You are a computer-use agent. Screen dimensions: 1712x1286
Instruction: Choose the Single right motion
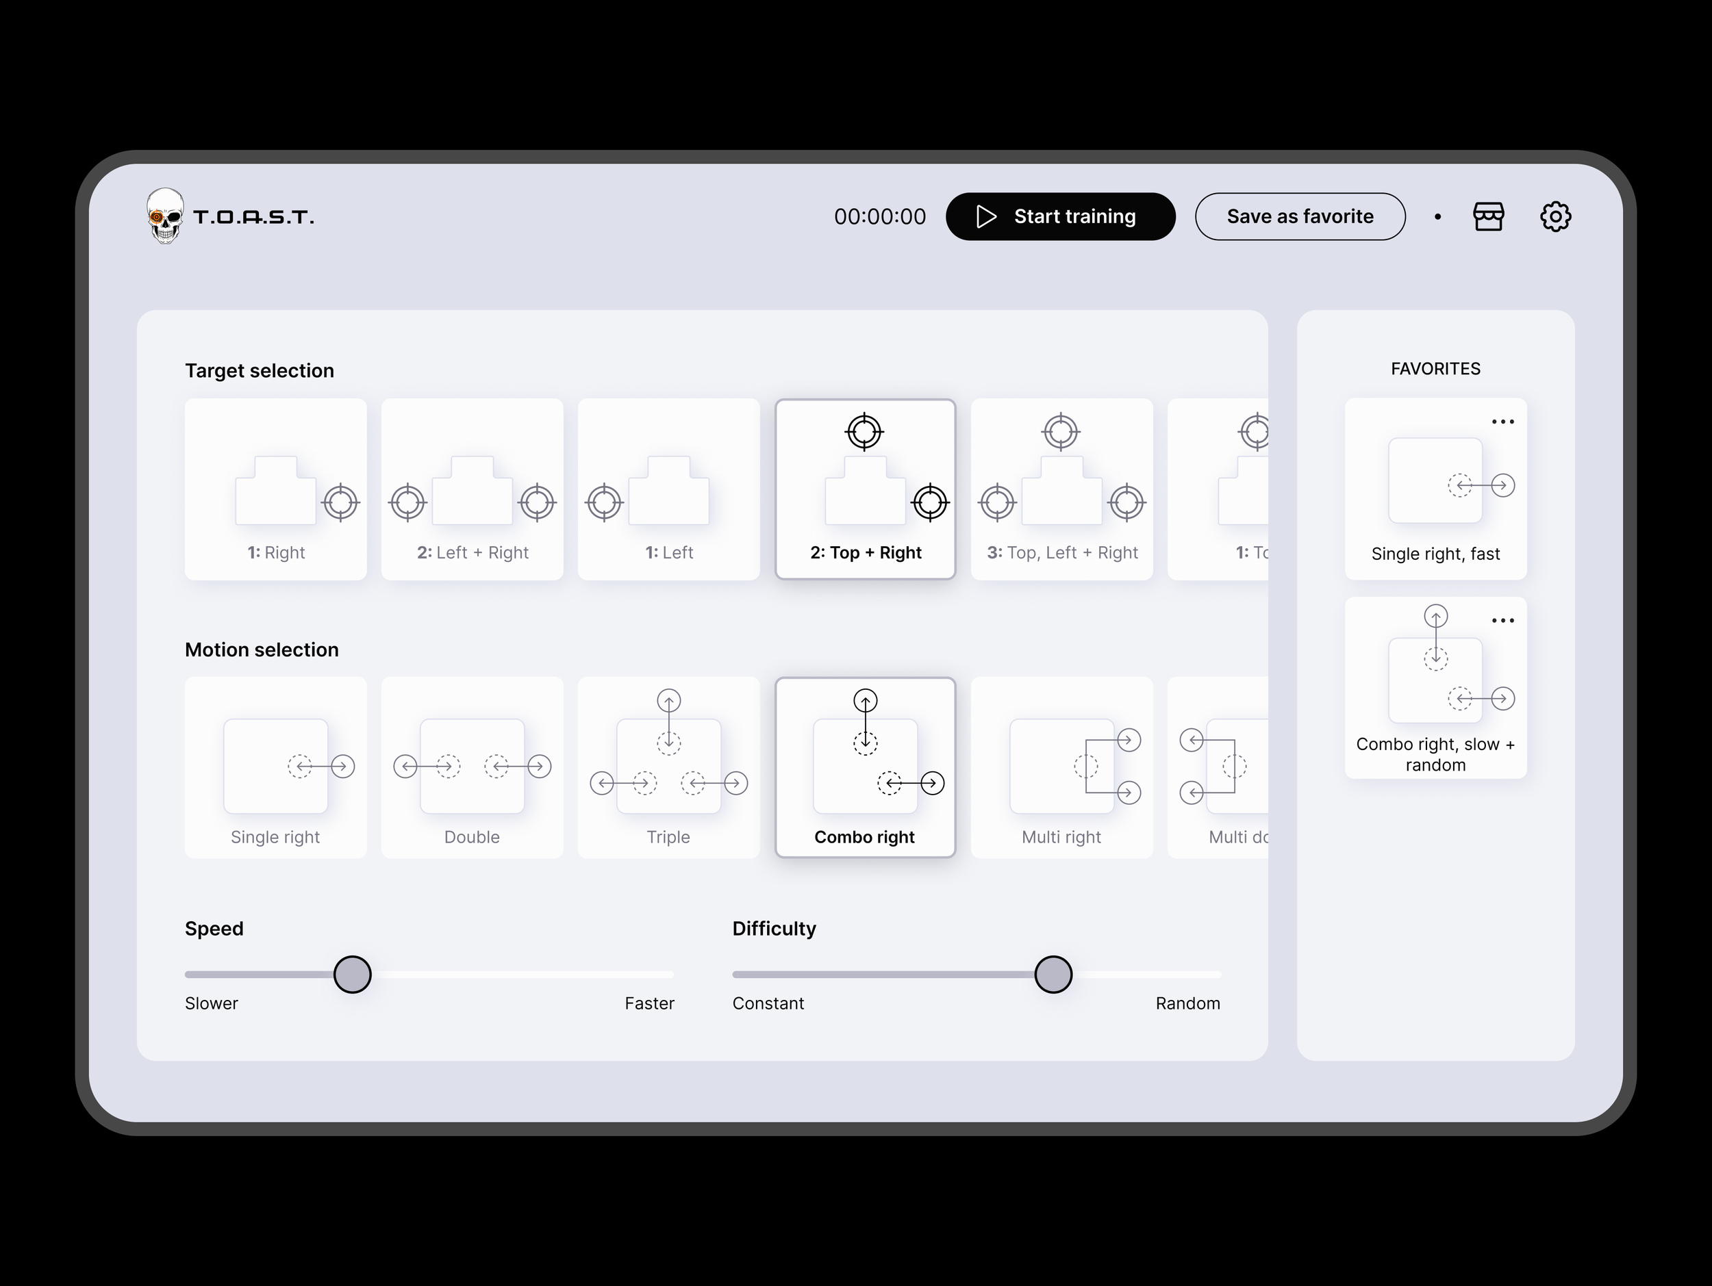[x=275, y=768]
